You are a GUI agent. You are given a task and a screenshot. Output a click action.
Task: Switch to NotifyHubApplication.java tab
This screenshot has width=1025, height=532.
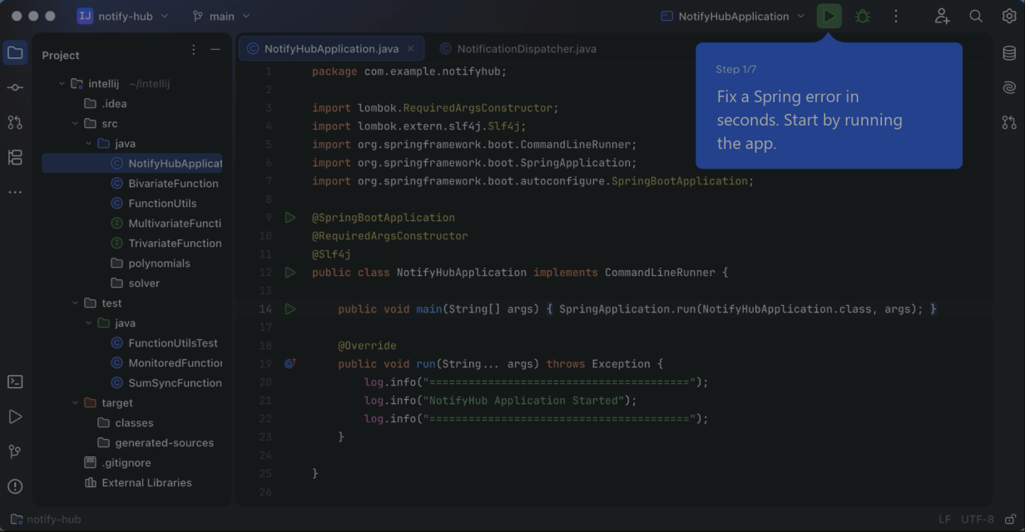coord(331,49)
